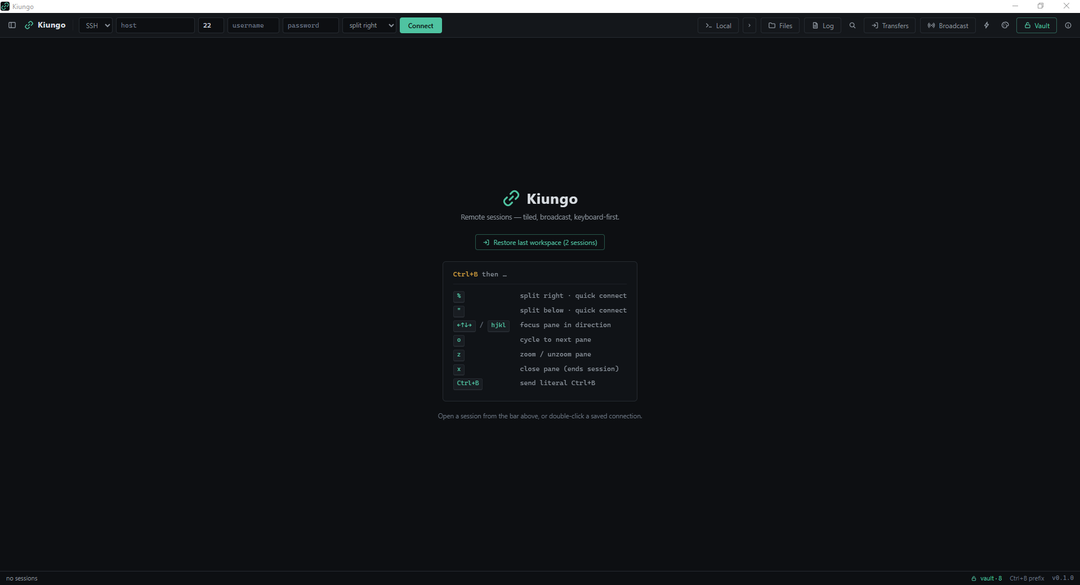Toggle the sidebar panel icon

12,25
